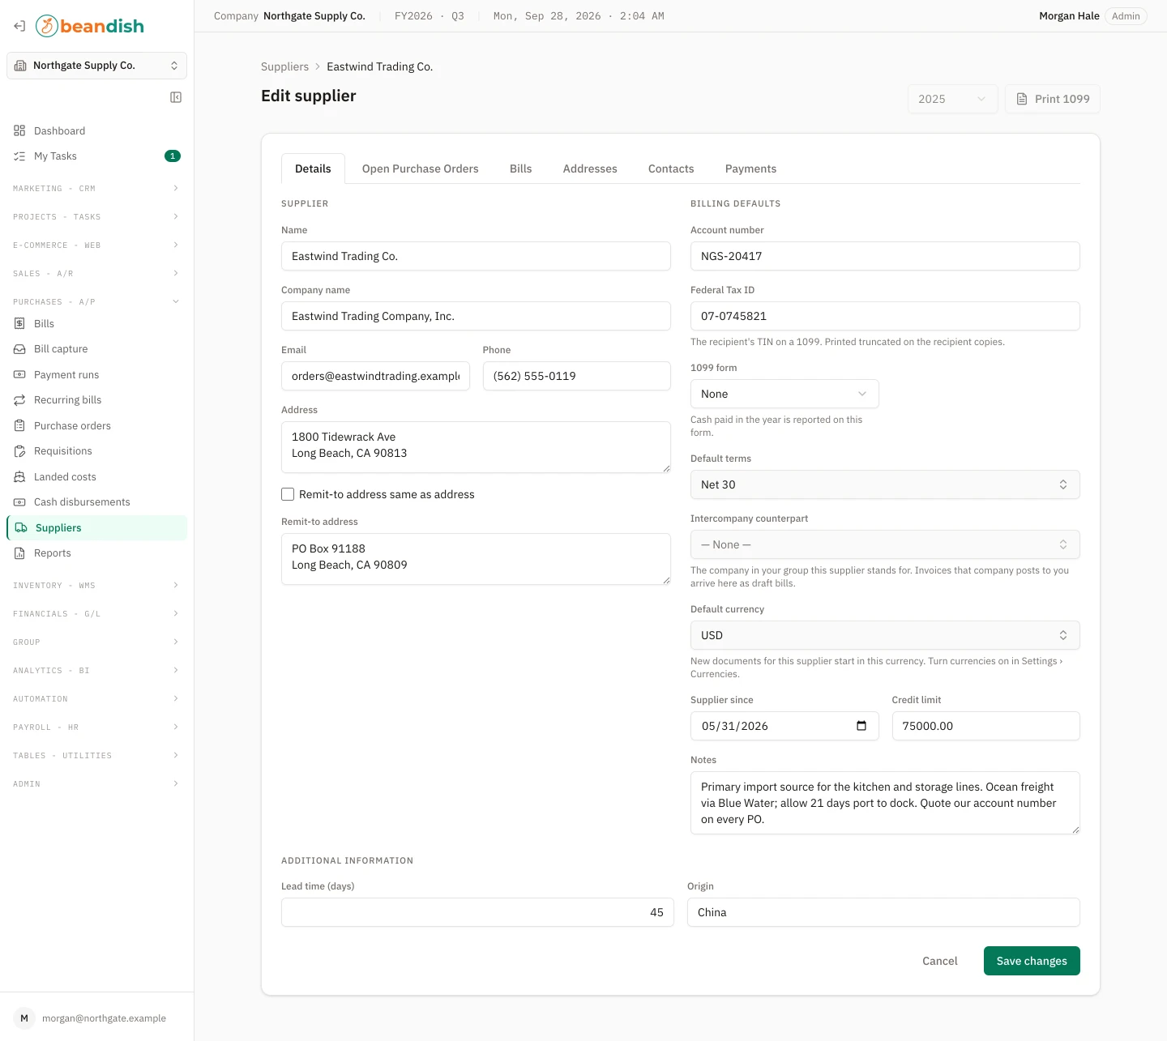Open Bill capture page
This screenshot has width=1167, height=1041.
pos(96,349)
